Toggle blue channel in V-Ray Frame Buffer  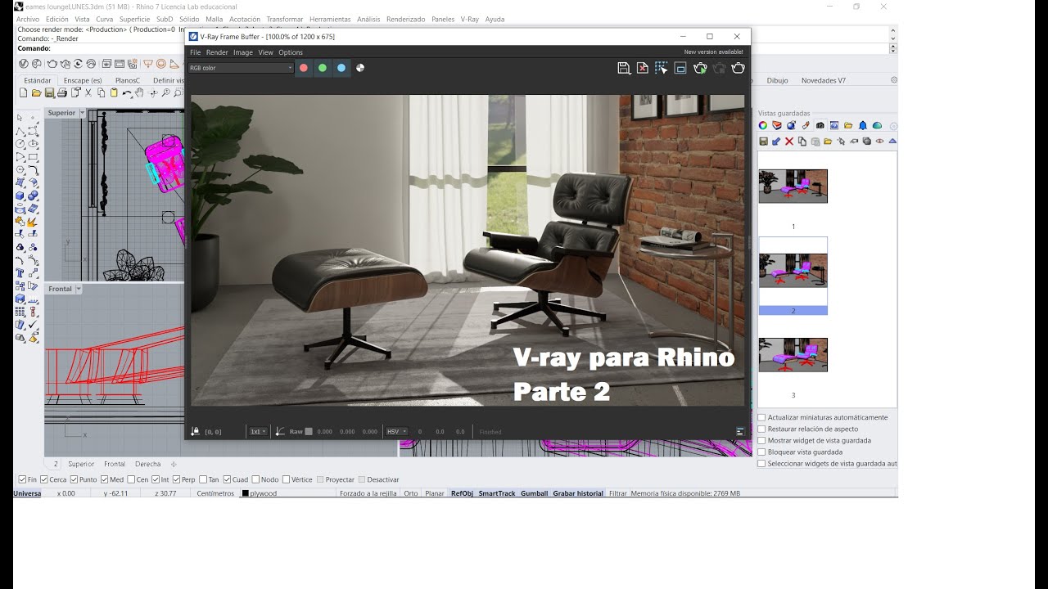341,68
